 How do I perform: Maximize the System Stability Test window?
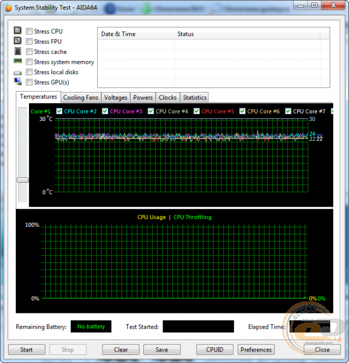(314, 5)
